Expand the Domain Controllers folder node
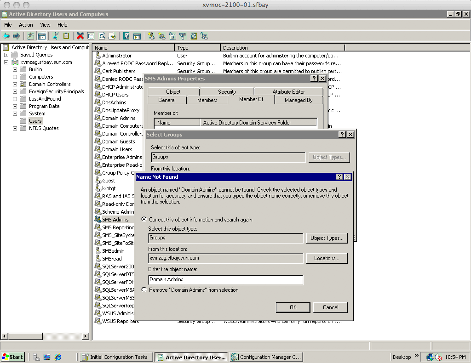Screen dimensions: 471x363 click(x=15, y=84)
